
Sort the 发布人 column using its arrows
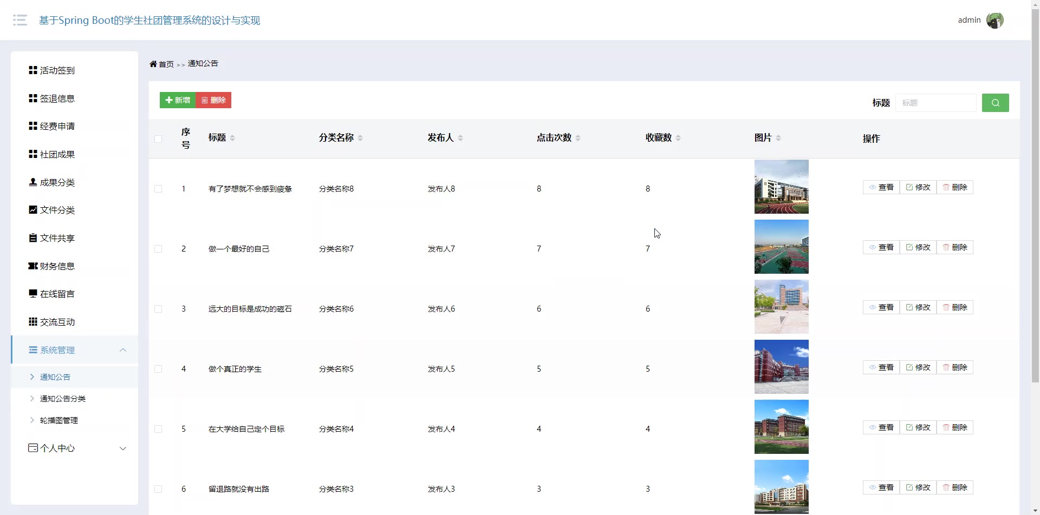click(x=460, y=138)
